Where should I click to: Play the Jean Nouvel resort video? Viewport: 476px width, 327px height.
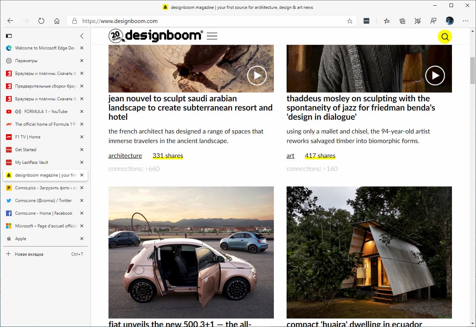[x=257, y=76]
